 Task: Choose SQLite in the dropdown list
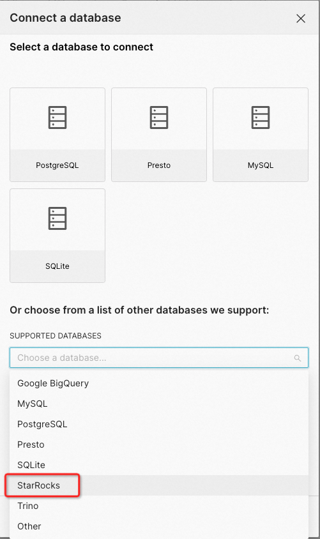pos(159,465)
